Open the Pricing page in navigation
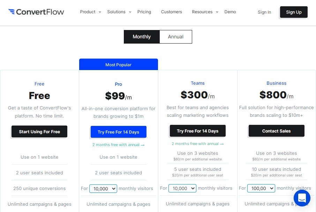Image resolution: width=316 pixels, height=212 pixels. [x=144, y=12]
